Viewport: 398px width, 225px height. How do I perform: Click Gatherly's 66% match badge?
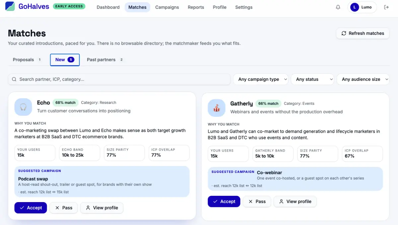click(x=268, y=104)
